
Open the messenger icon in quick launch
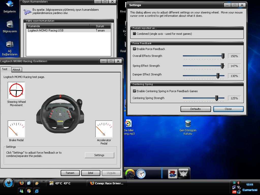pyautogui.click(x=22, y=191)
